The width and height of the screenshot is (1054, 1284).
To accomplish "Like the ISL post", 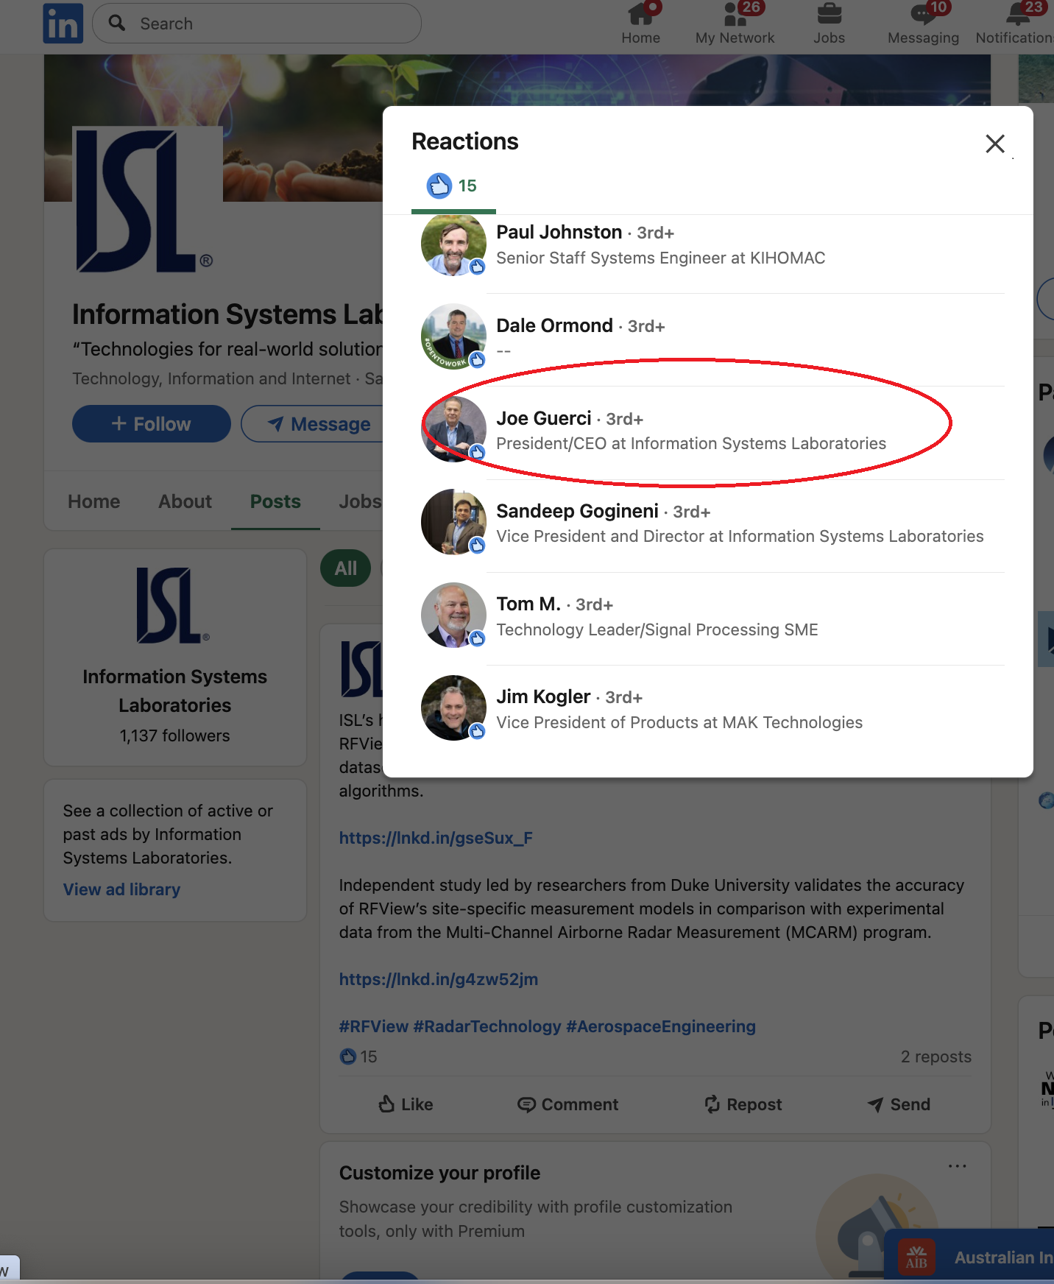I will tap(406, 1104).
